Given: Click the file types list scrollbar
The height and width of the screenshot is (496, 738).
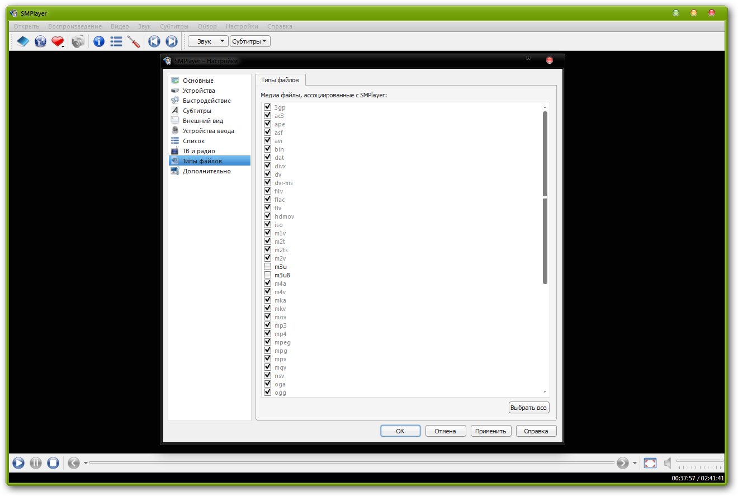Looking at the screenshot, I should (545, 197).
